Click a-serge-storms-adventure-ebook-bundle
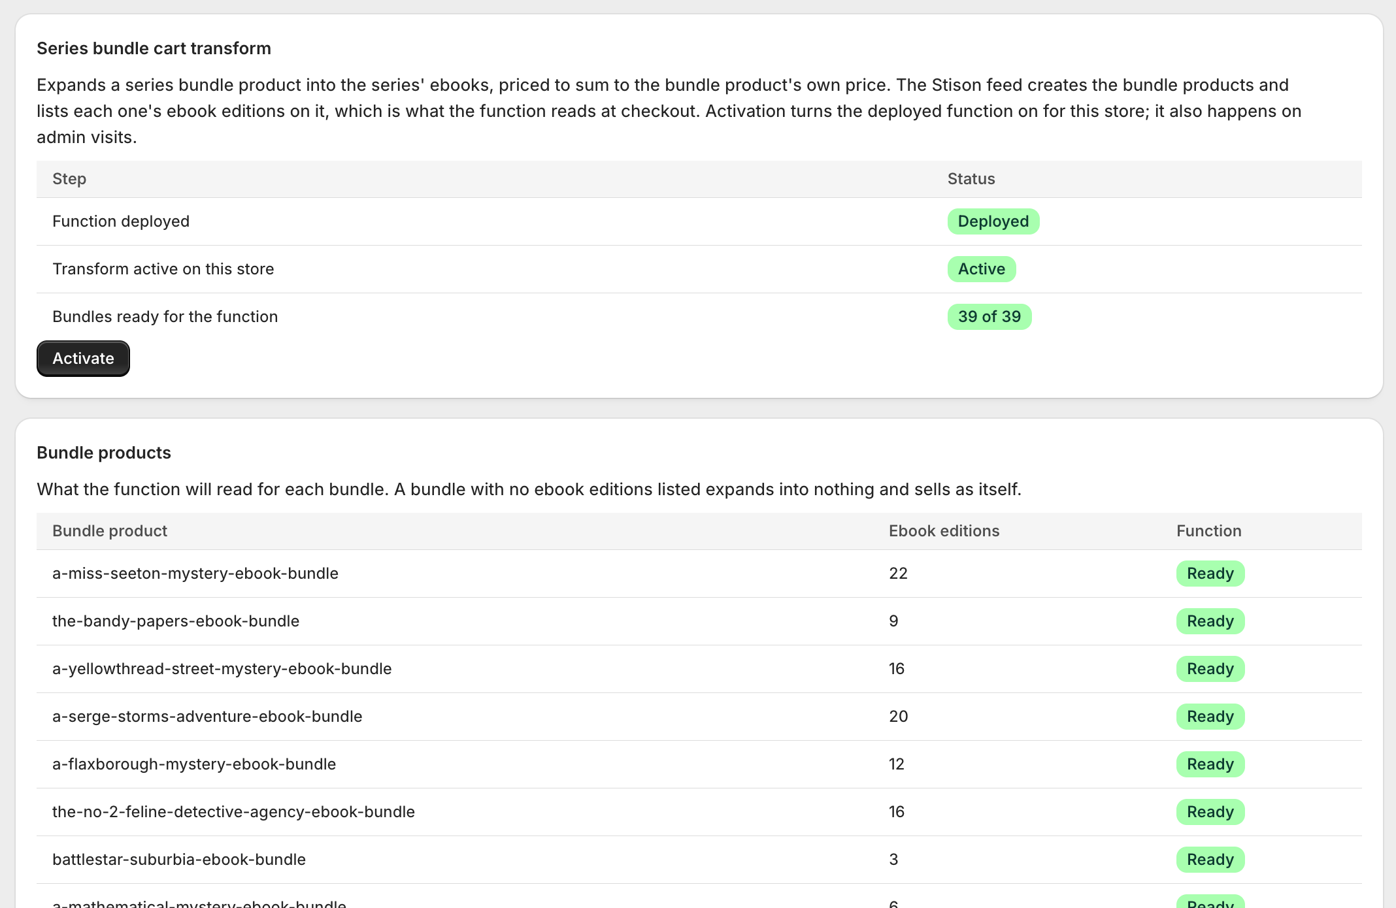Viewport: 1396px width, 908px height. [x=207, y=717]
